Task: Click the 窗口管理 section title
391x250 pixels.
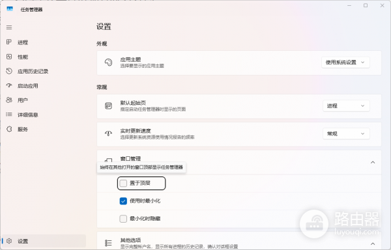Action: (x=131, y=159)
